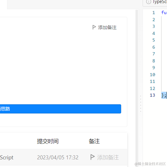The height and width of the screenshot is (167, 167).
Task: Click the Script language cell
Action: click(x=7, y=157)
